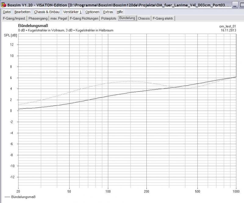244x203 pixels.
Task: Click the Bündelungsmaß legend entry below chart
Action: coord(20,197)
